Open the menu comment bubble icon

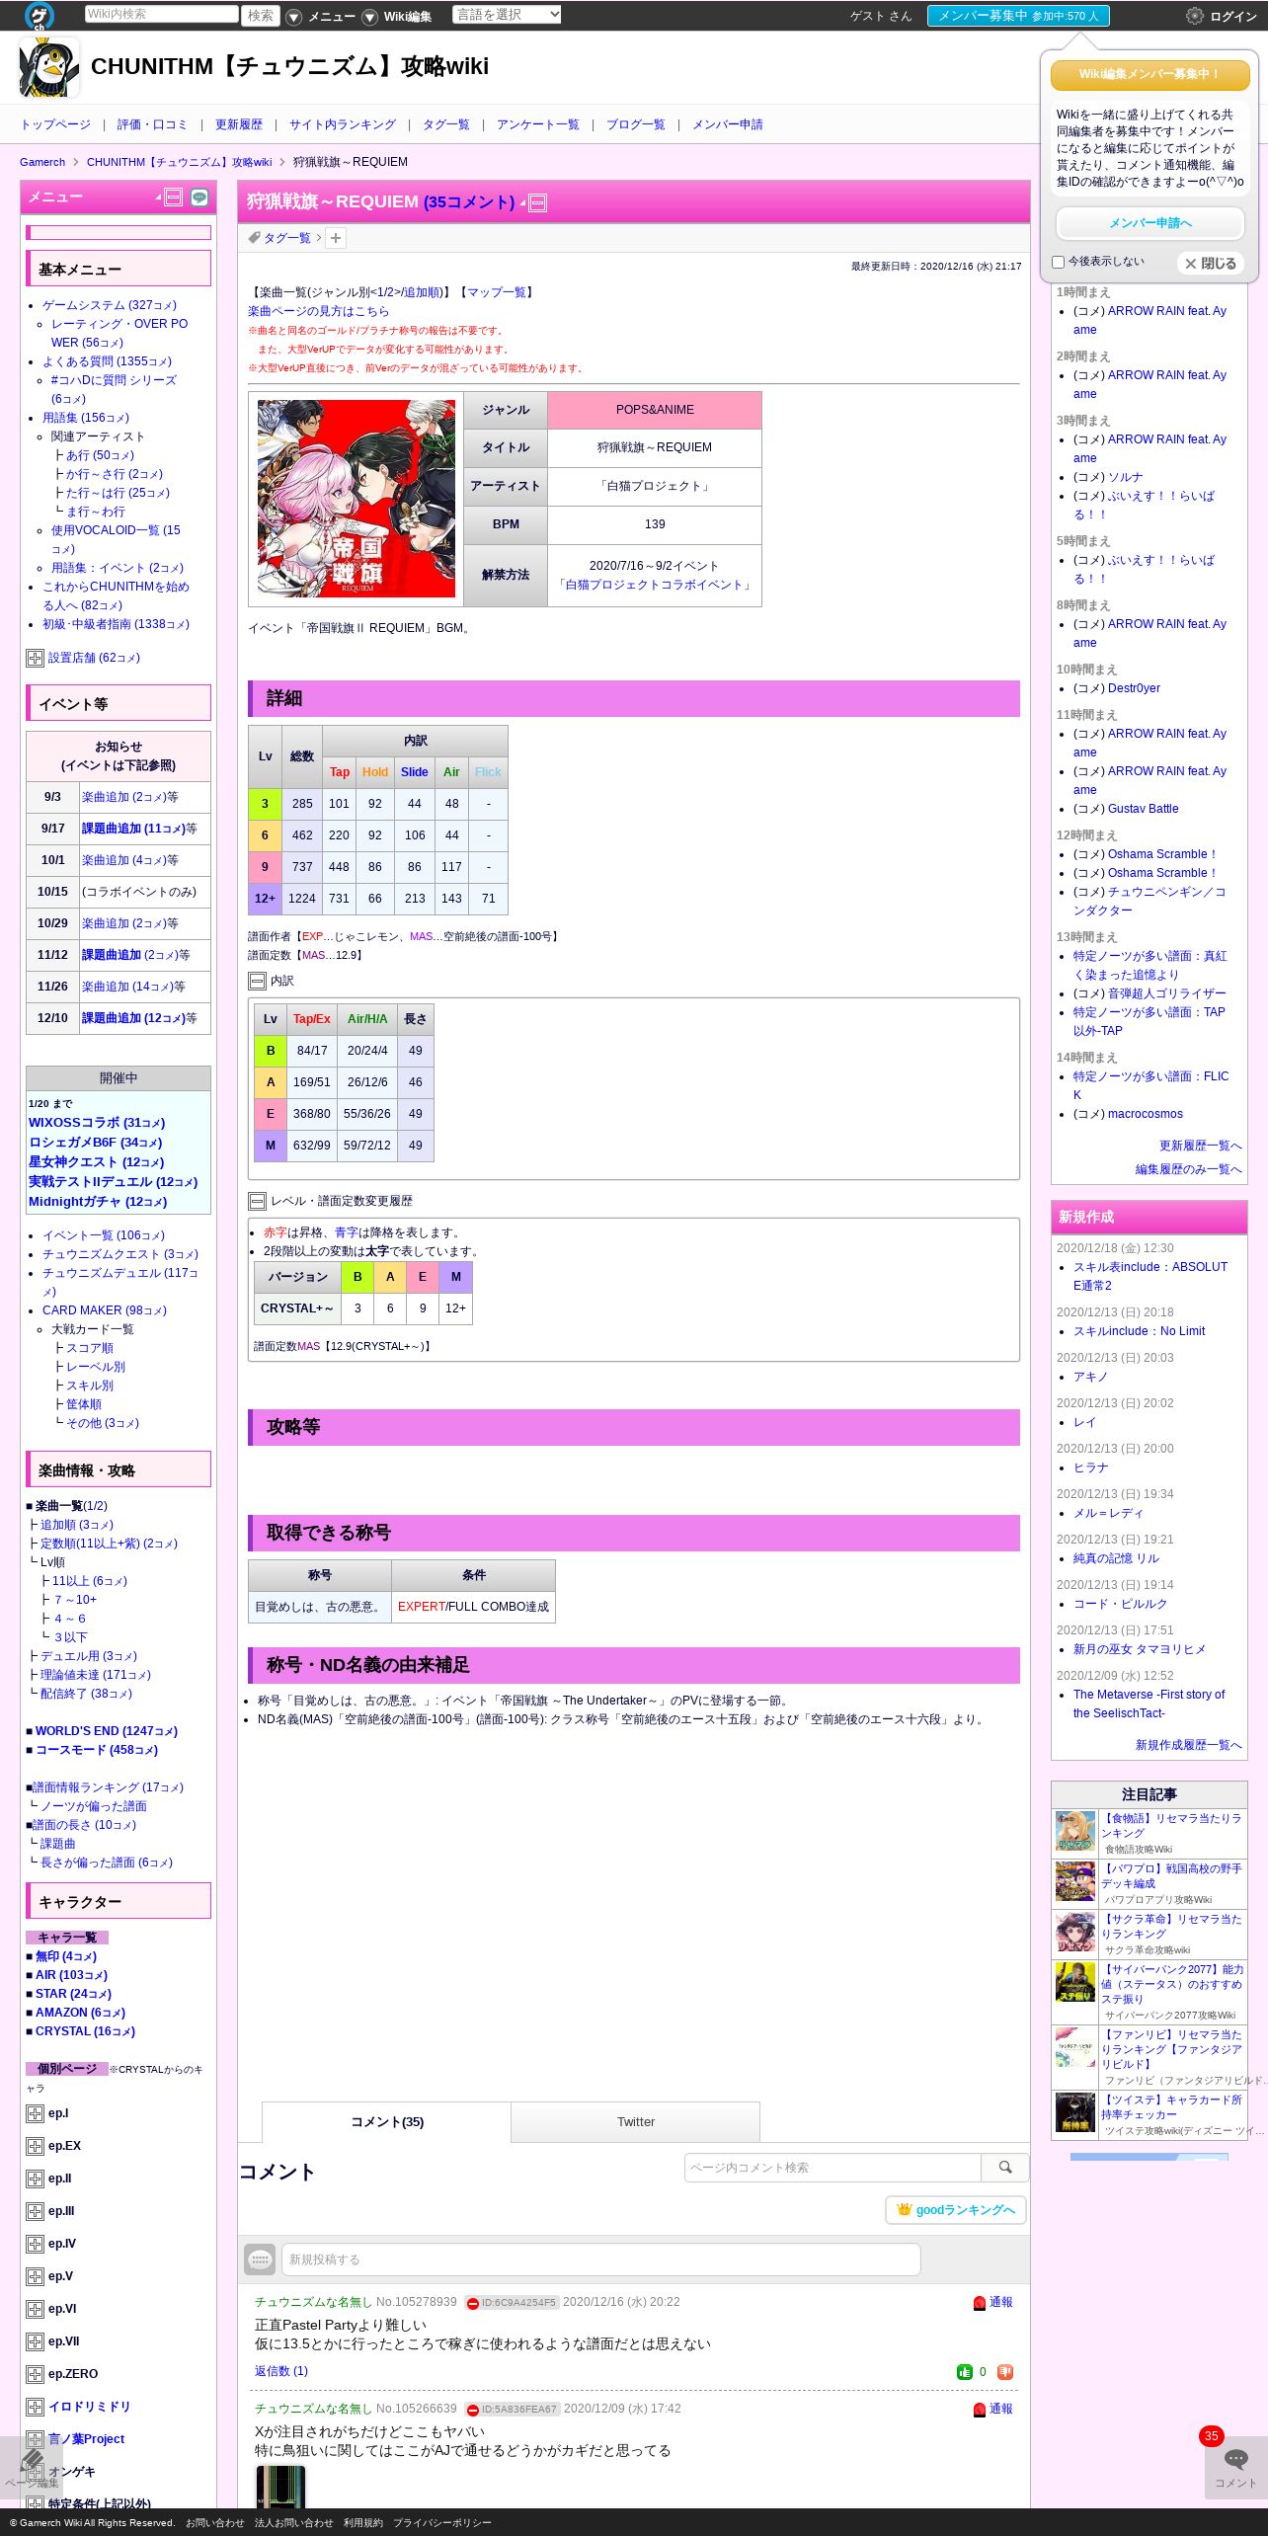(x=199, y=198)
